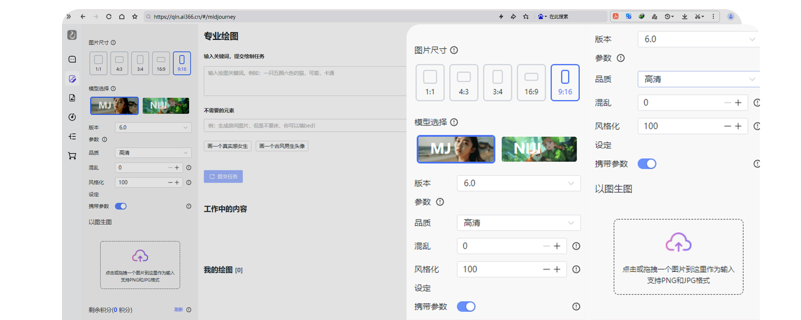Open the Baidu paw search engine dropdown
The image size is (801, 320).
(x=542, y=16)
